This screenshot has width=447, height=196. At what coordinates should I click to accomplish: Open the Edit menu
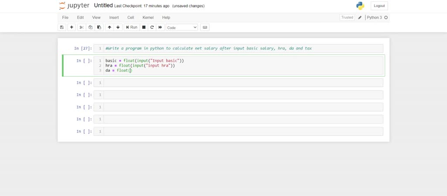[80, 17]
